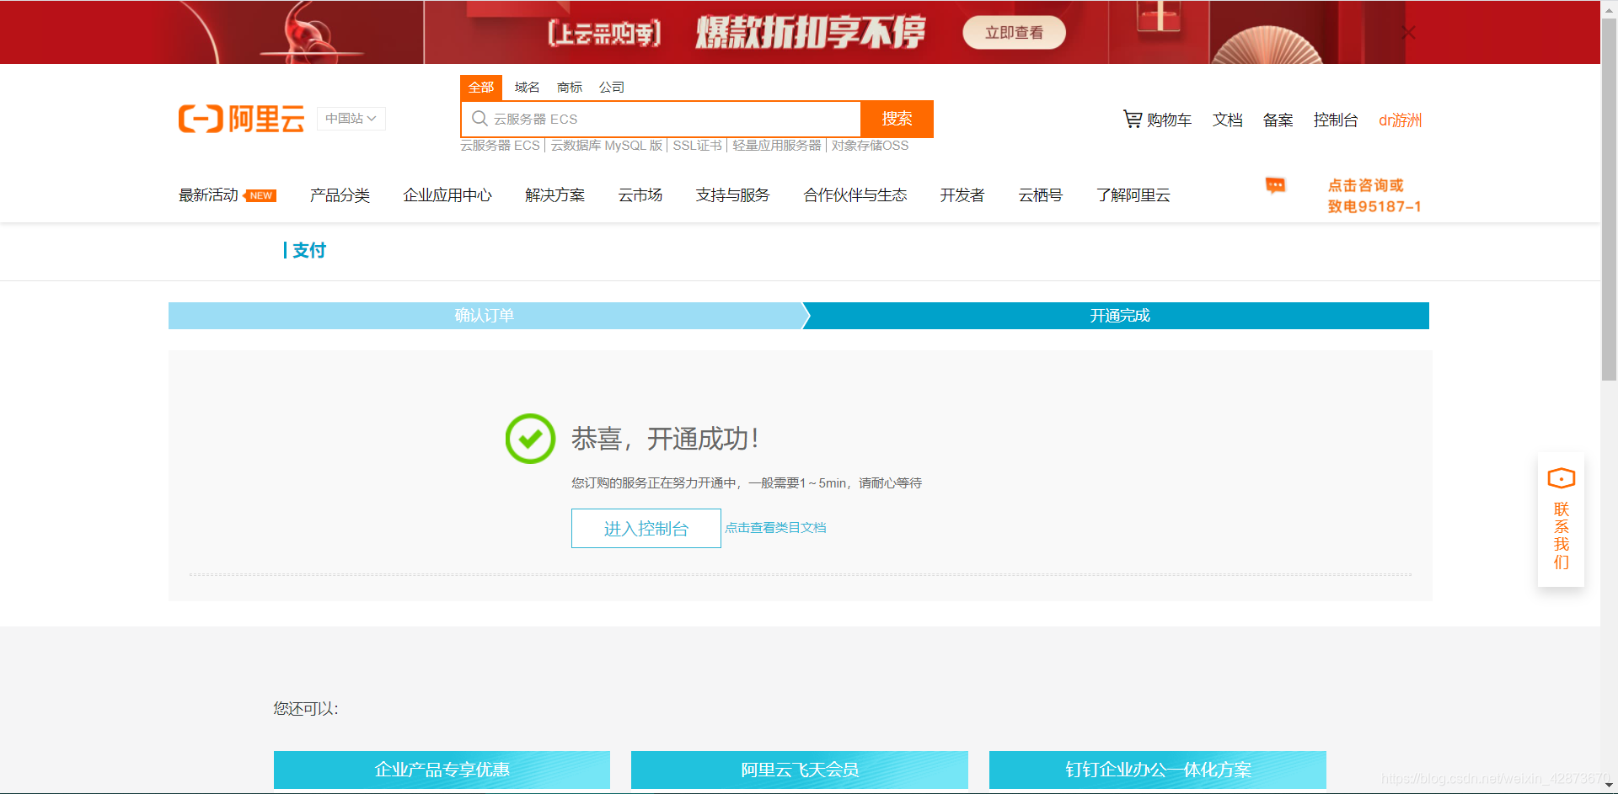1618x794 pixels.
Task: Open the 开发者 menu item
Action: [x=962, y=195]
